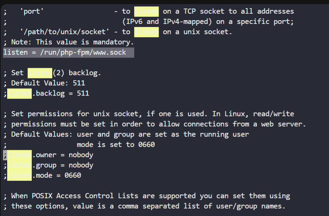This screenshot has width=329, height=216.
Task: Click the highlighted 'listen' in listen.mode line
Action: coord(19,175)
